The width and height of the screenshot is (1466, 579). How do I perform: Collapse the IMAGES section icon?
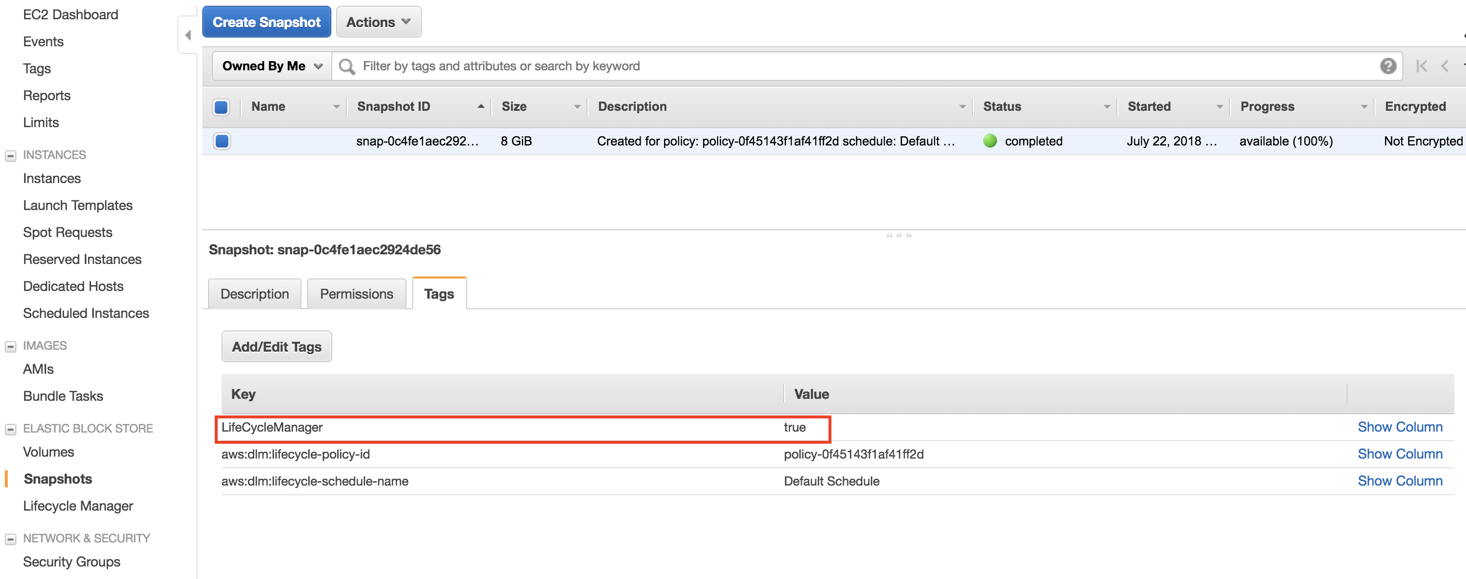pyautogui.click(x=10, y=346)
